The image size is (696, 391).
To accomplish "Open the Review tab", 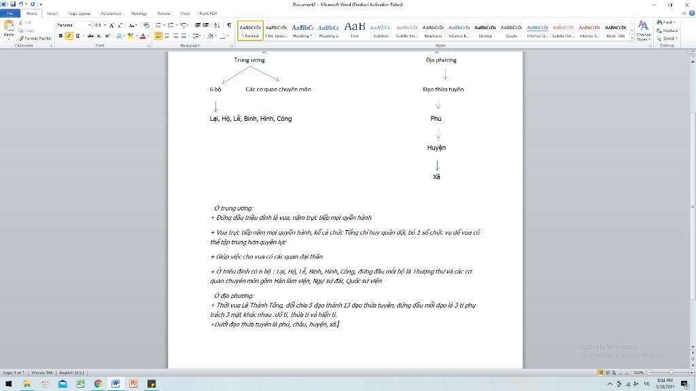I will [164, 14].
